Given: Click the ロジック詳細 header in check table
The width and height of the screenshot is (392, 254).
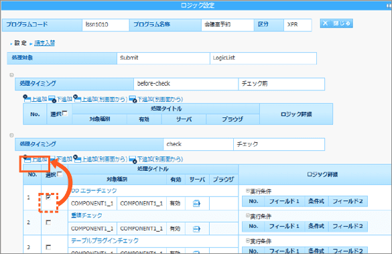Looking at the screenshot, I should (x=322, y=174).
